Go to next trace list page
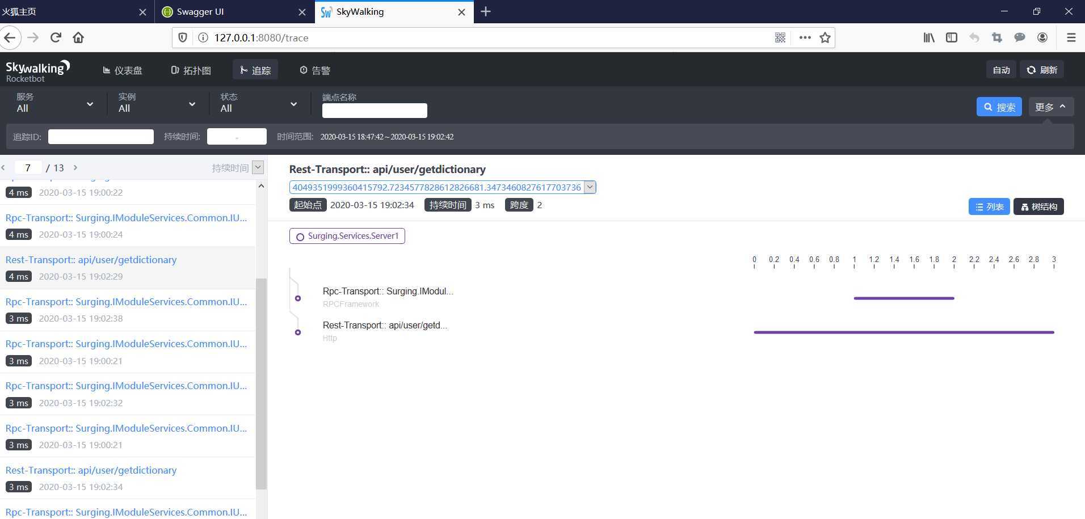This screenshot has height=519, width=1085. click(x=75, y=168)
